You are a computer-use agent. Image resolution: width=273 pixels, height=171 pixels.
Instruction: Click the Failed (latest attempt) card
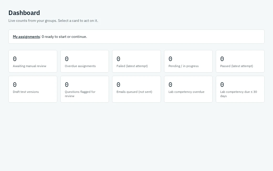(x=136, y=61)
